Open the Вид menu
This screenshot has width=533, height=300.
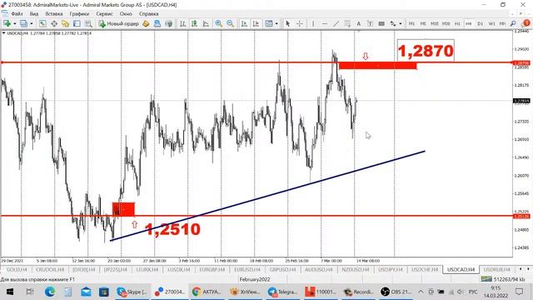tap(34, 14)
